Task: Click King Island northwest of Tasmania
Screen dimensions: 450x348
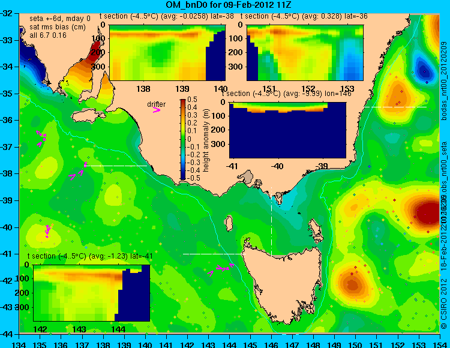Action: pyautogui.click(x=229, y=223)
